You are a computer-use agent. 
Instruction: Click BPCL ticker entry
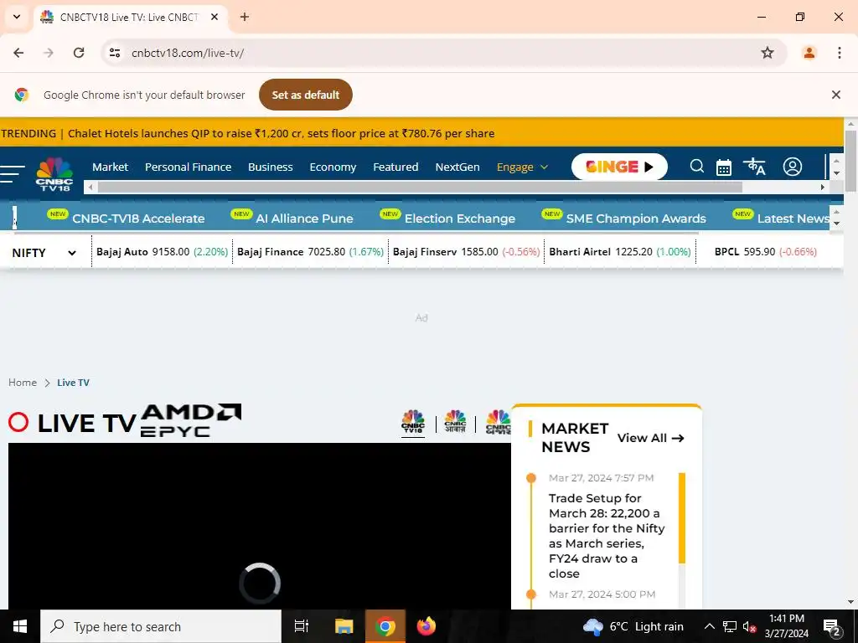click(x=766, y=251)
